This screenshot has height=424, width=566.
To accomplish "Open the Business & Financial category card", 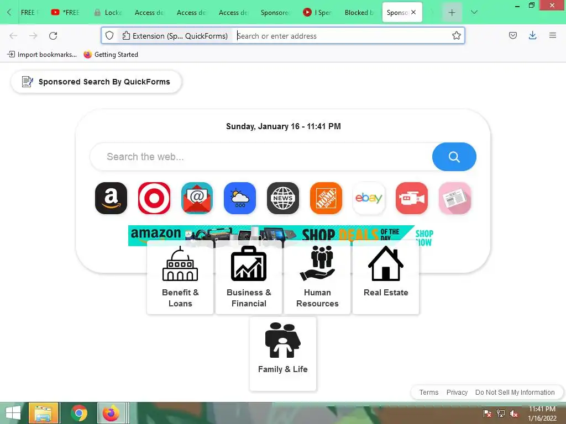I will coord(249,277).
